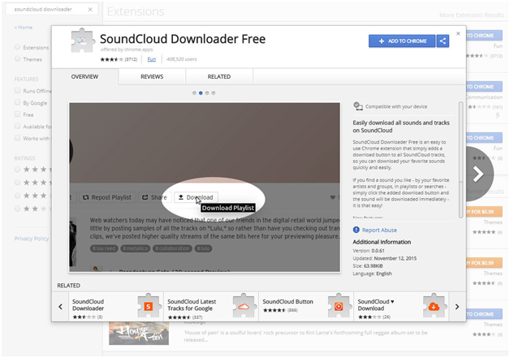
Task: Switch to the Overview tab
Action: 85,77
